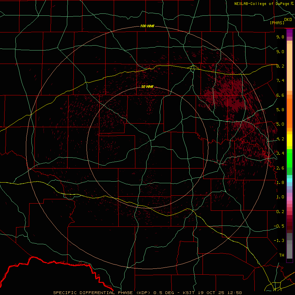Click the NEXLAB logo symbol after DuPage

292,3
